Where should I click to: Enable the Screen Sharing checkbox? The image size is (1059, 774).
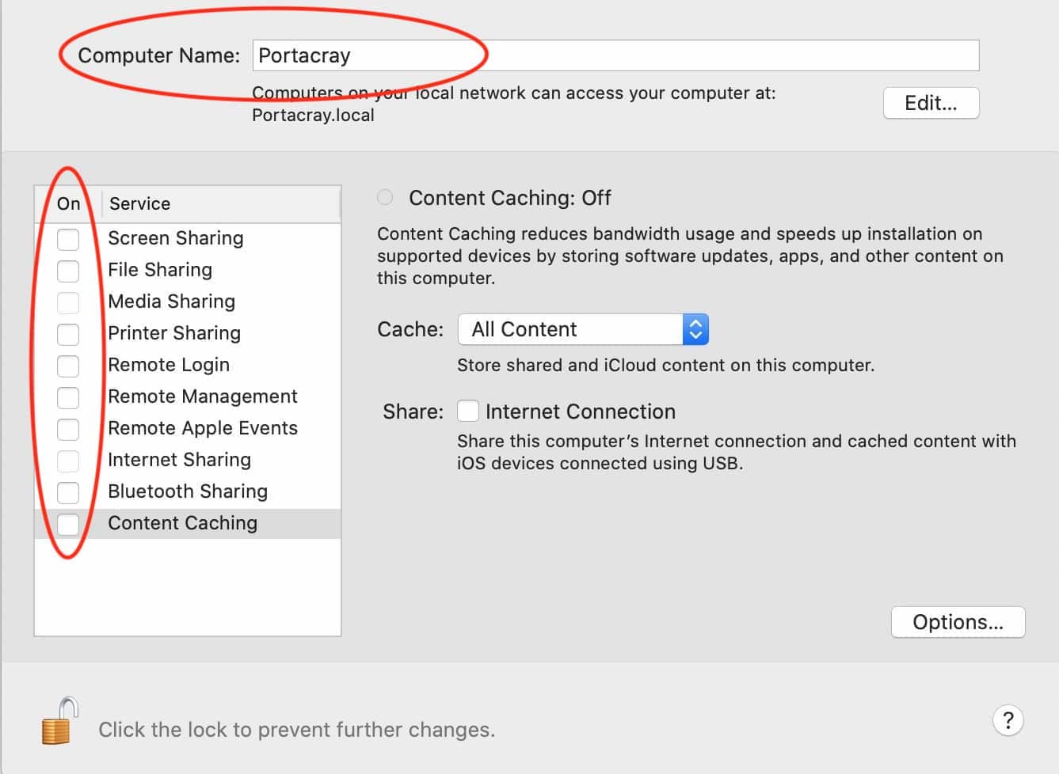click(x=68, y=239)
